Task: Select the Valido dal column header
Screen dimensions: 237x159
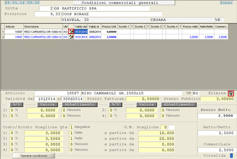Action: coord(81,27)
